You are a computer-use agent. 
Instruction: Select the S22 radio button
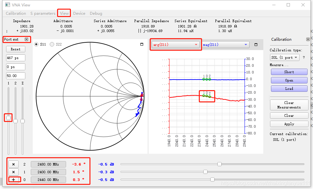click(x=52, y=44)
